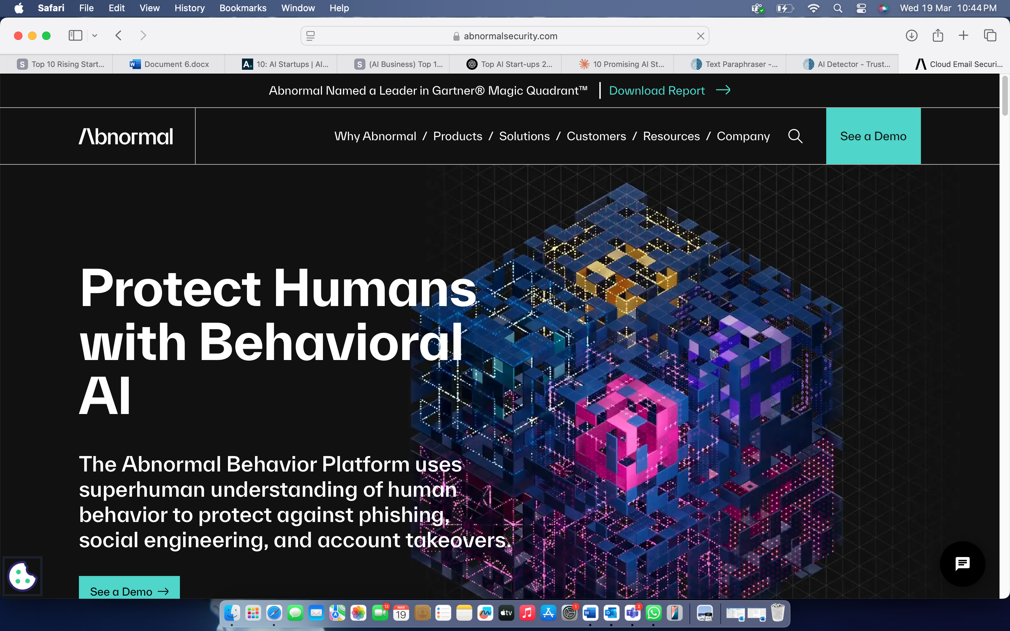Show Safari downloads
Image resolution: width=1010 pixels, height=631 pixels.
(911, 35)
